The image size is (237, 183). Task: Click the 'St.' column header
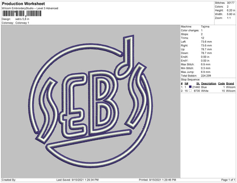[198, 84]
